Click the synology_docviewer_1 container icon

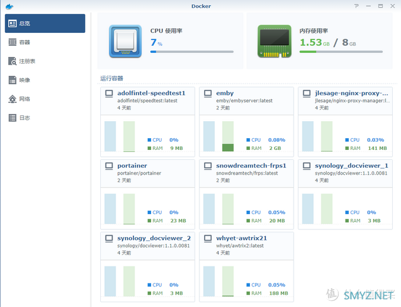pyautogui.click(x=307, y=166)
